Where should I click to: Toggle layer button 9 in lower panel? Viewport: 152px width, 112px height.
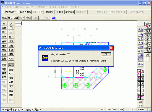tap(142, 75)
